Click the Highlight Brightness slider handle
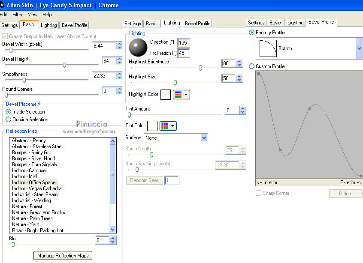The width and height of the screenshot is (363, 263). coord(200,68)
